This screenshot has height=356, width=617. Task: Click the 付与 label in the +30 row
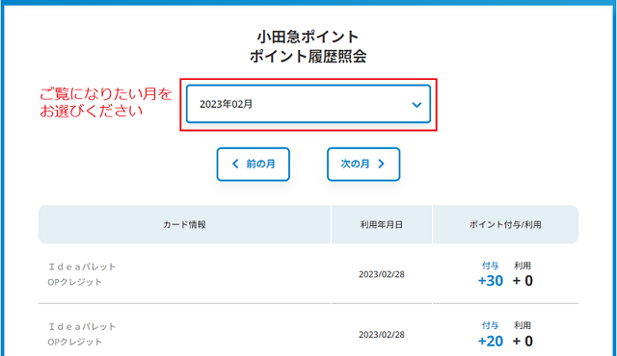(x=491, y=266)
